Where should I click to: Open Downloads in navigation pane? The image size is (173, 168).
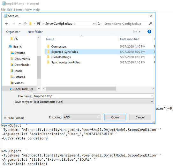pos(20,65)
